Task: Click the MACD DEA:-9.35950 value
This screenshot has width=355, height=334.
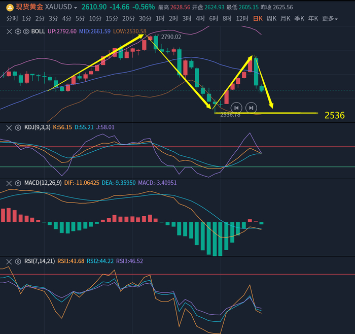Action: click(x=119, y=183)
